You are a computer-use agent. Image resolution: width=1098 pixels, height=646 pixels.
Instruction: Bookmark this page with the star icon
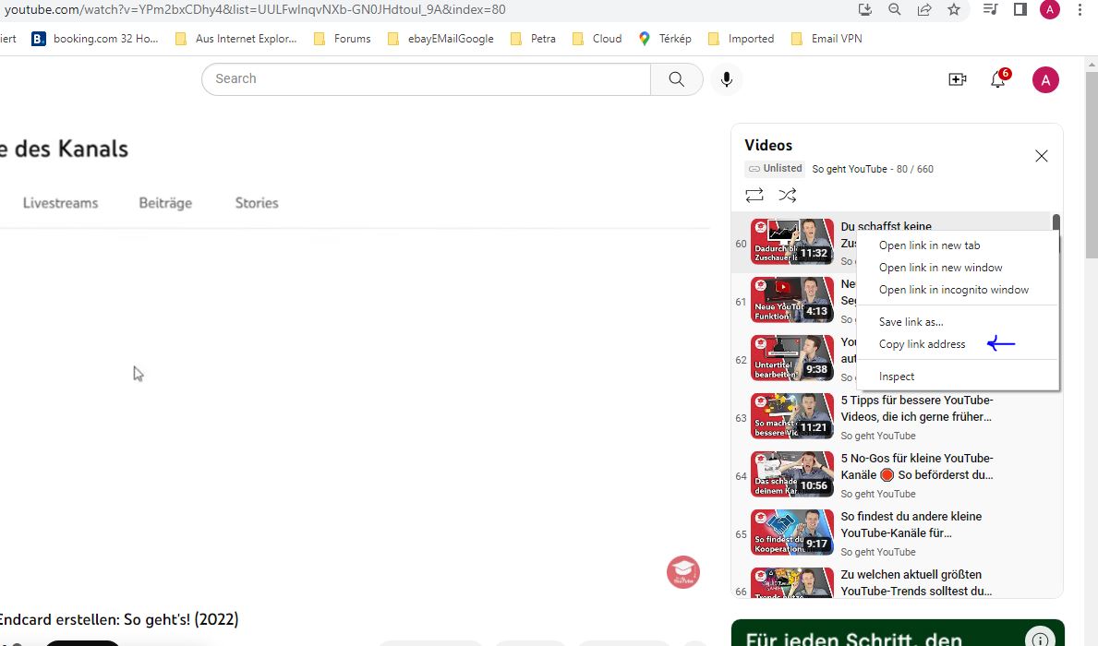(x=954, y=9)
